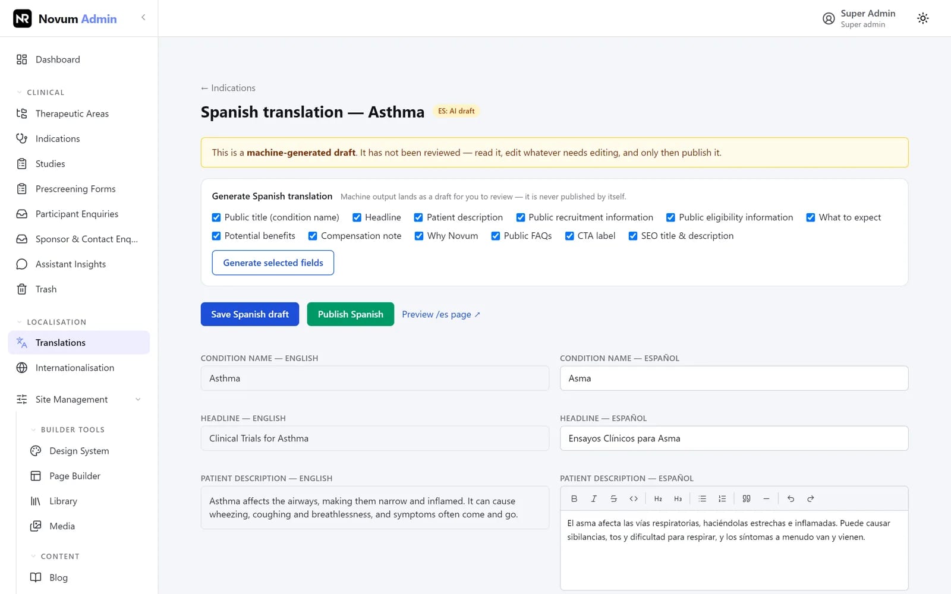951x594 pixels.
Task: Click the Condition name Español input
Action: coord(734,378)
